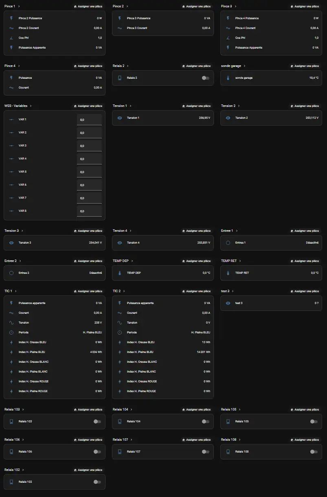This screenshot has height=497, width=327.
Task: Expand the Tension 4 header chevron
Action: (130, 231)
